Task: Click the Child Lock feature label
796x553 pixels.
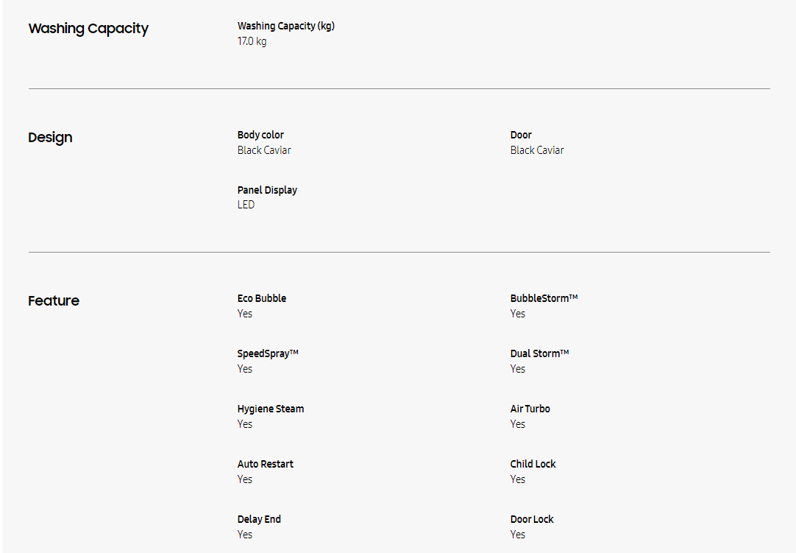Action: 533,464
